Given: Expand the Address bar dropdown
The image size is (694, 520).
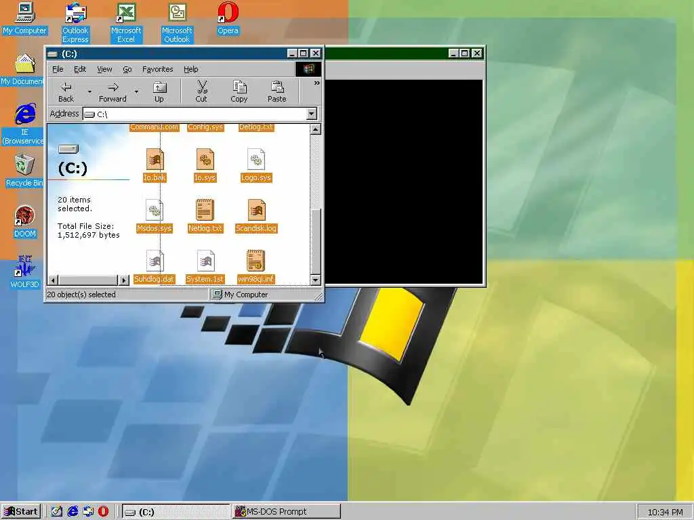Looking at the screenshot, I should pos(312,114).
